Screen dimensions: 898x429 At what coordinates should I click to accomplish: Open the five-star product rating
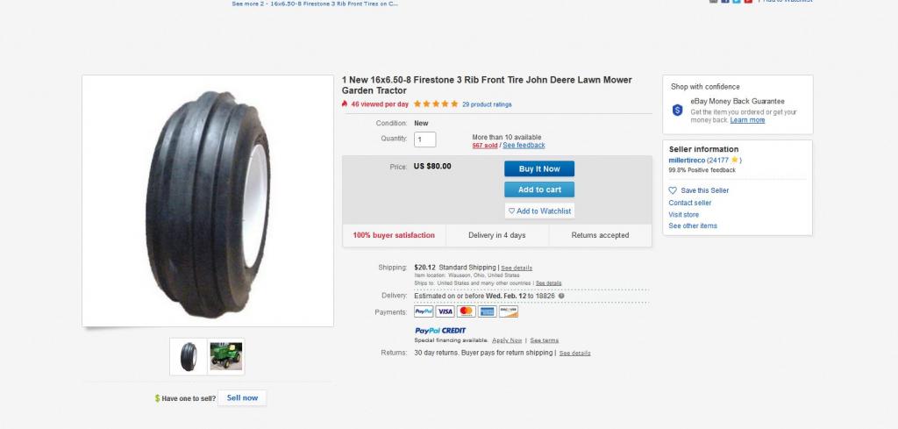pyautogui.click(x=436, y=104)
